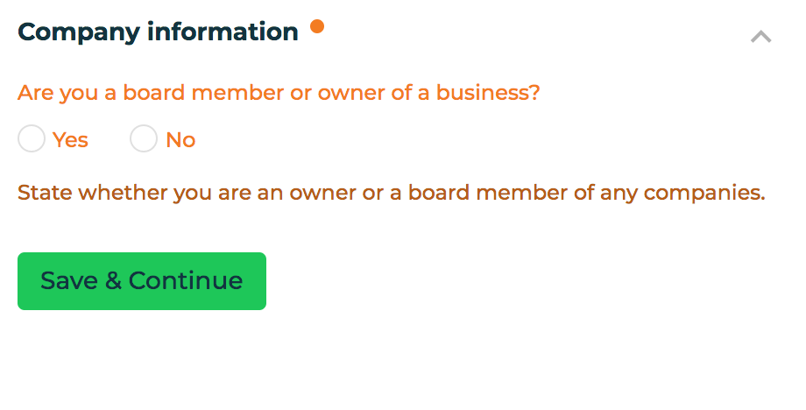Answer No to being a board member
The image size is (806, 410).
coord(144,138)
